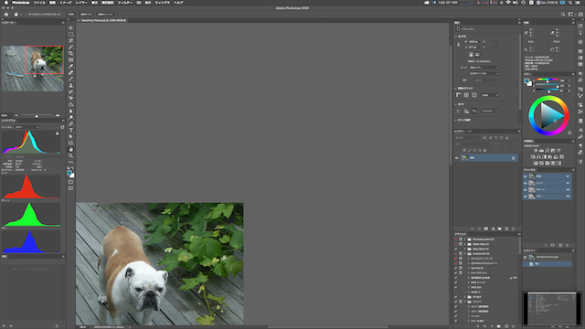Select Vanishing Point.psd history snapshot
Viewport: 585px width, 329px height.
[548, 257]
